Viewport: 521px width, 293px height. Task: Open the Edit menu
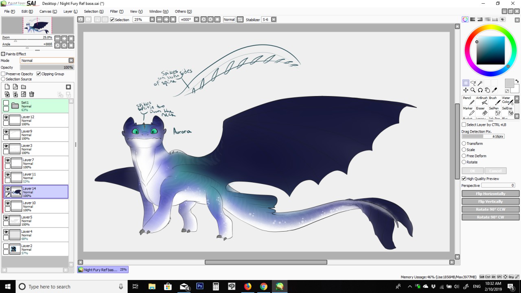pyautogui.click(x=27, y=11)
